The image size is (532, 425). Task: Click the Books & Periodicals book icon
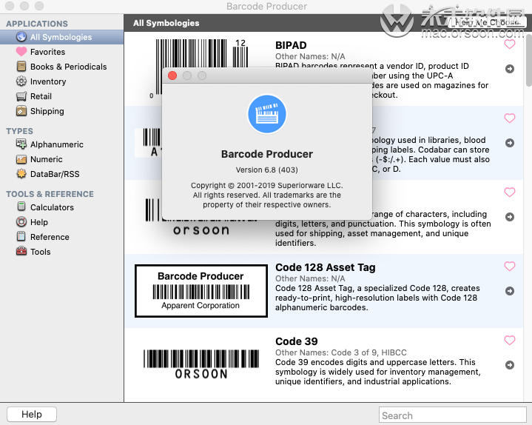pyautogui.click(x=21, y=66)
